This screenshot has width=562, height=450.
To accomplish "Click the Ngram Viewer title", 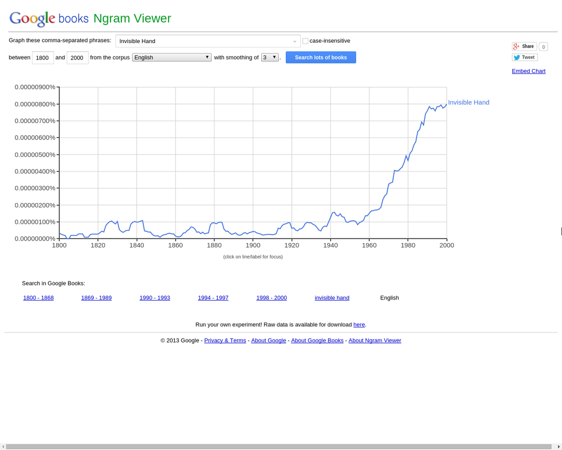I will (x=132, y=18).
